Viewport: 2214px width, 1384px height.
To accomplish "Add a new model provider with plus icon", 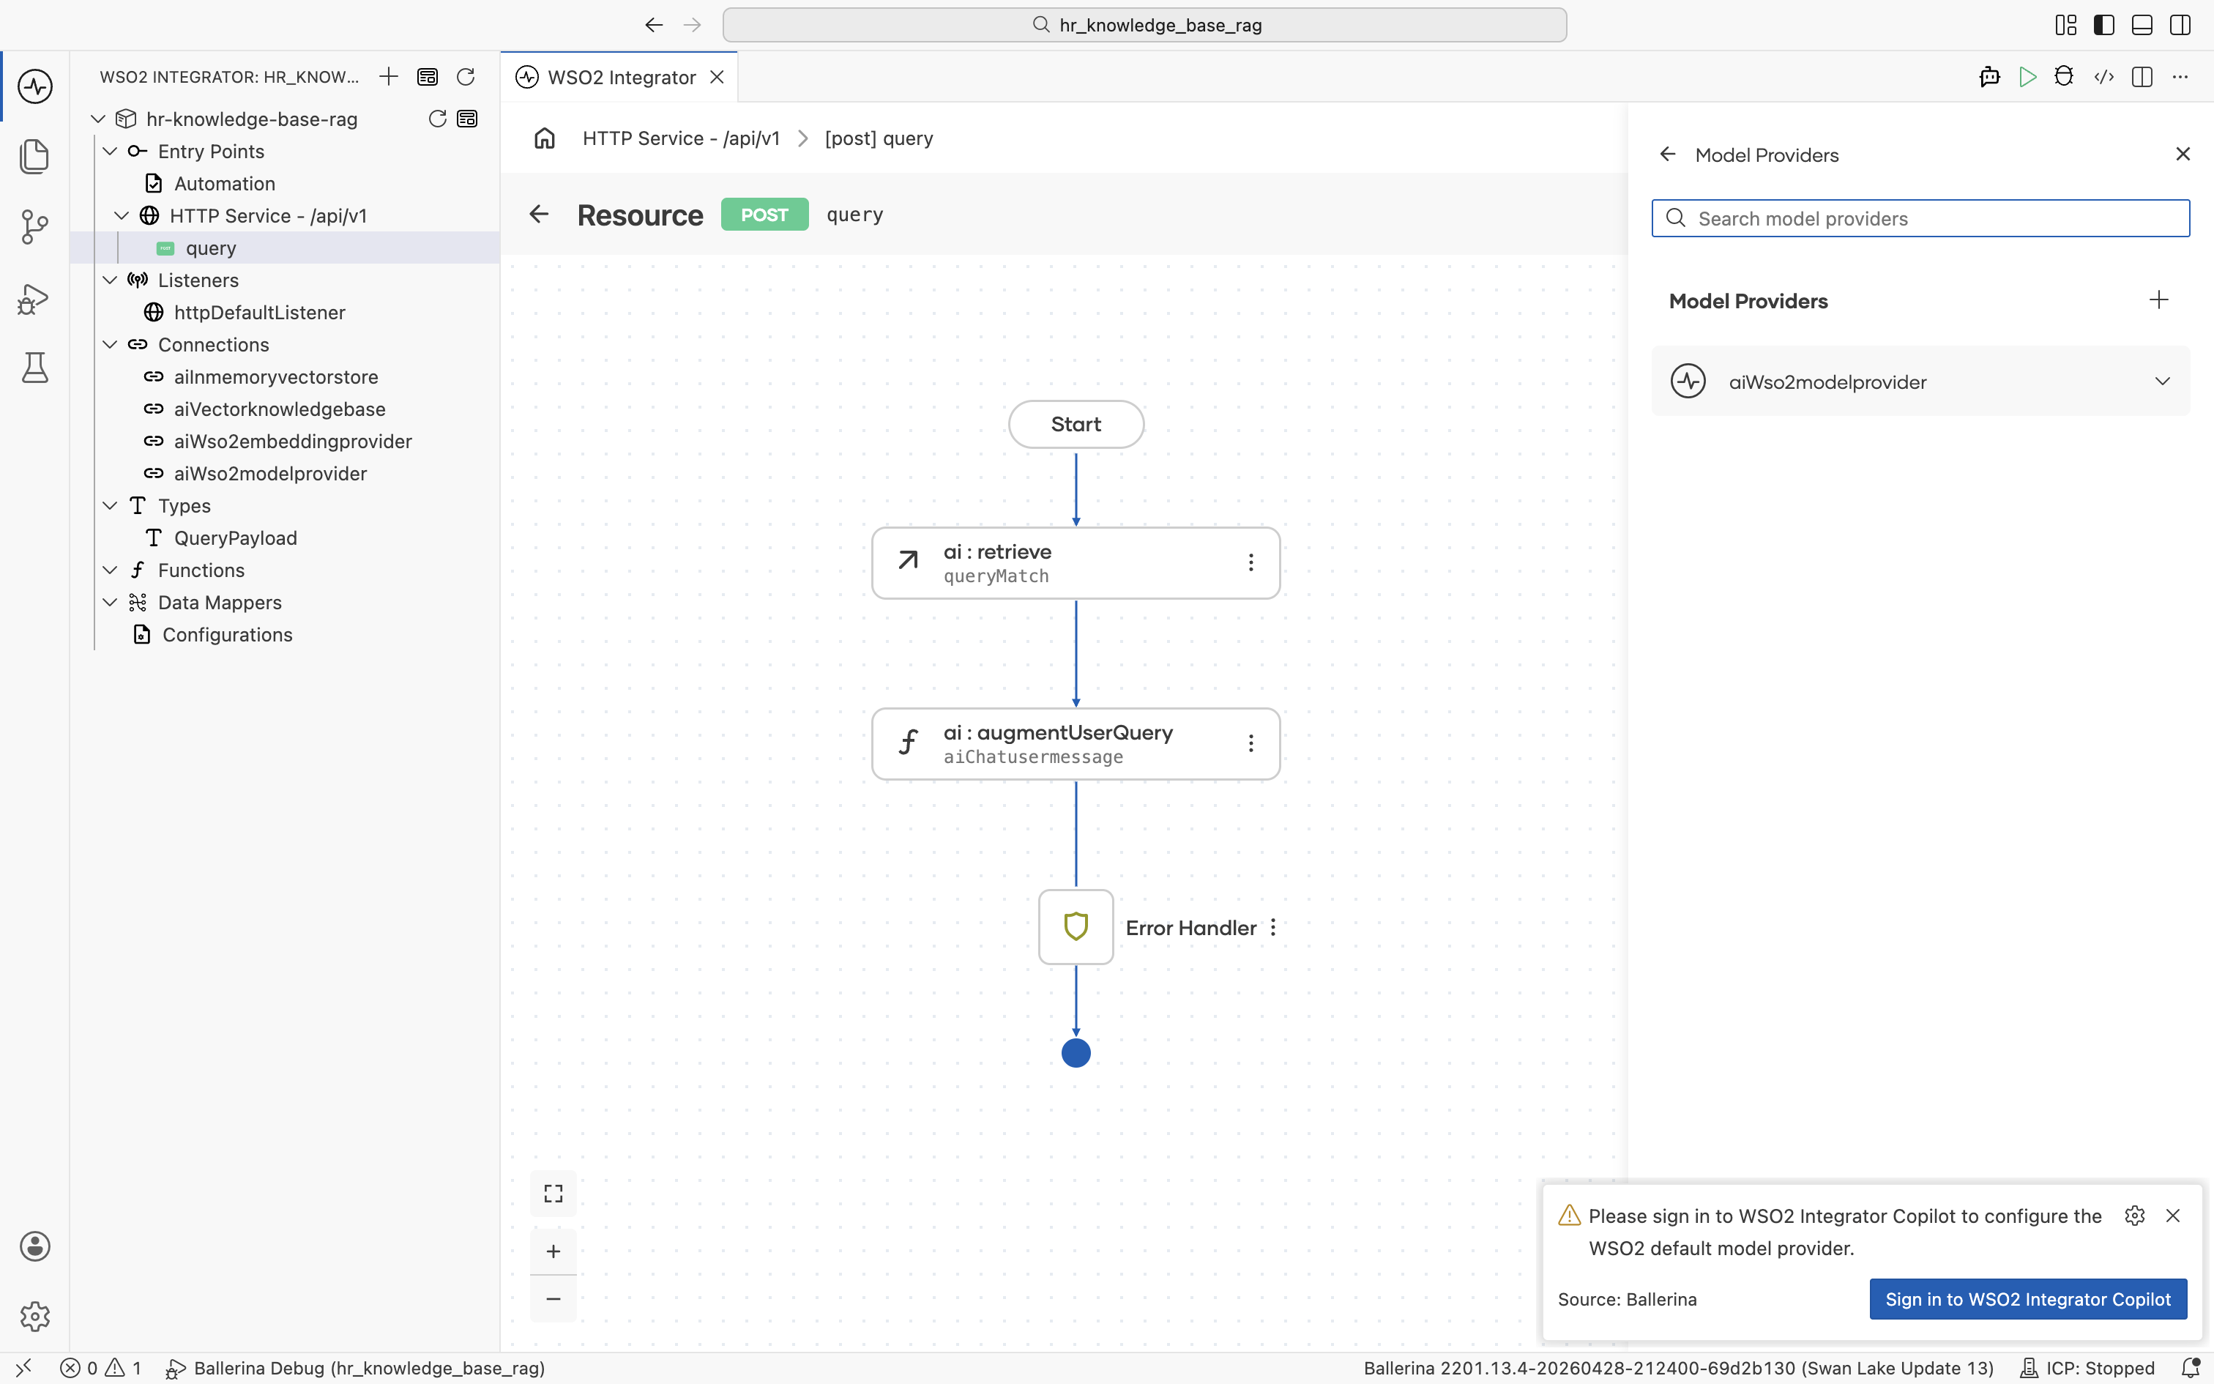I will [x=2159, y=300].
